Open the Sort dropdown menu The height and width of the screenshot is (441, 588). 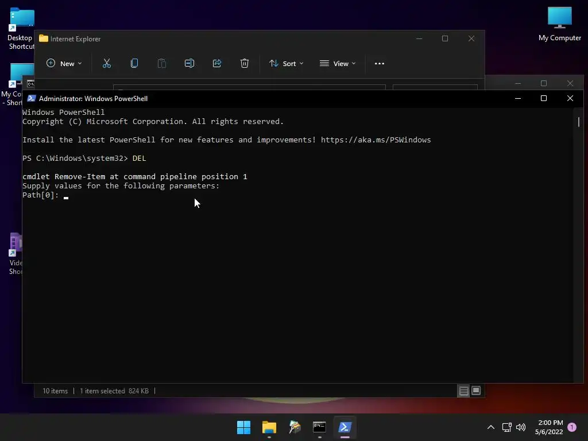click(x=286, y=63)
